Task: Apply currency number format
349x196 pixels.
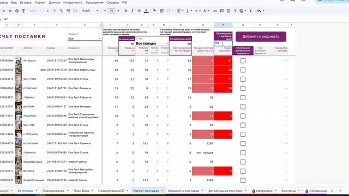Action: coord(47,11)
